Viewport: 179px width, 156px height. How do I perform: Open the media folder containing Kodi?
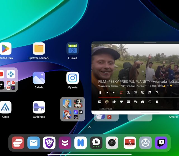[x=8, y=80]
